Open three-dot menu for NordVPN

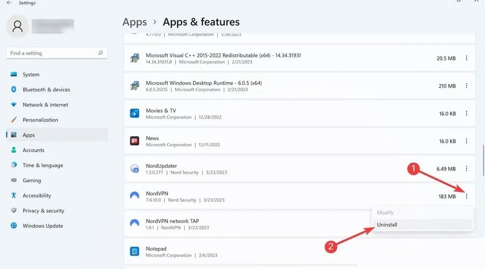pos(467,196)
